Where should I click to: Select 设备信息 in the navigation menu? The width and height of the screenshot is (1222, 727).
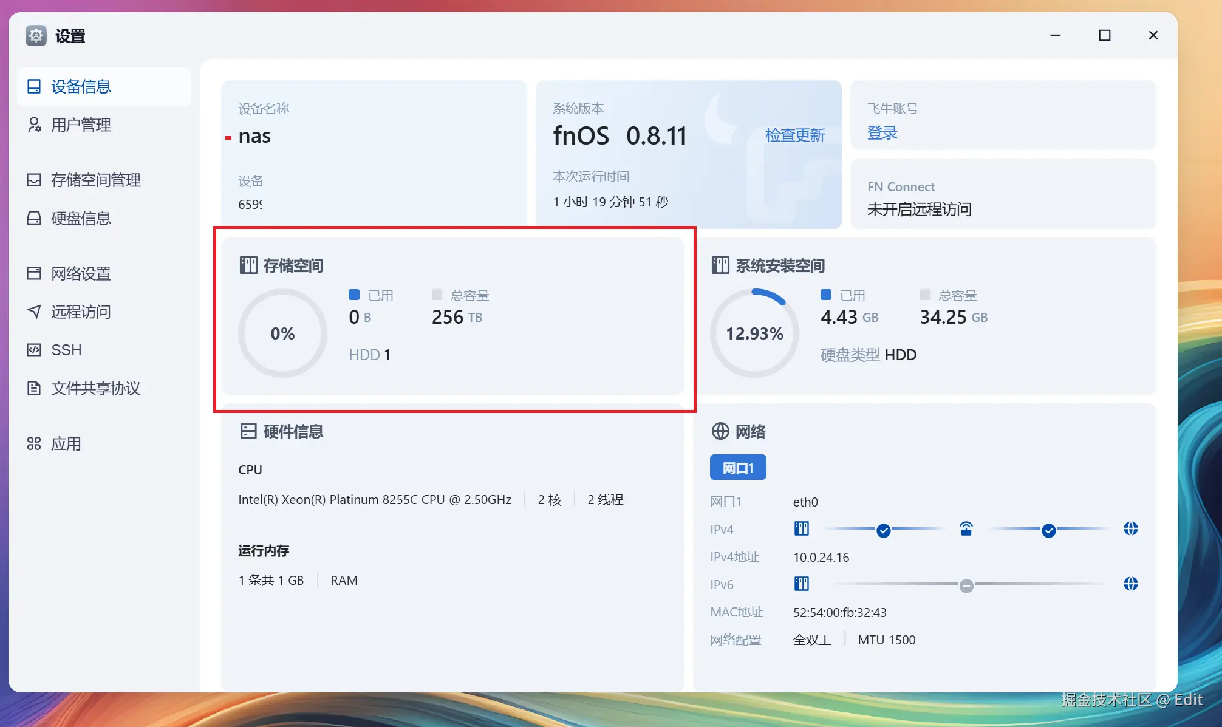point(80,87)
